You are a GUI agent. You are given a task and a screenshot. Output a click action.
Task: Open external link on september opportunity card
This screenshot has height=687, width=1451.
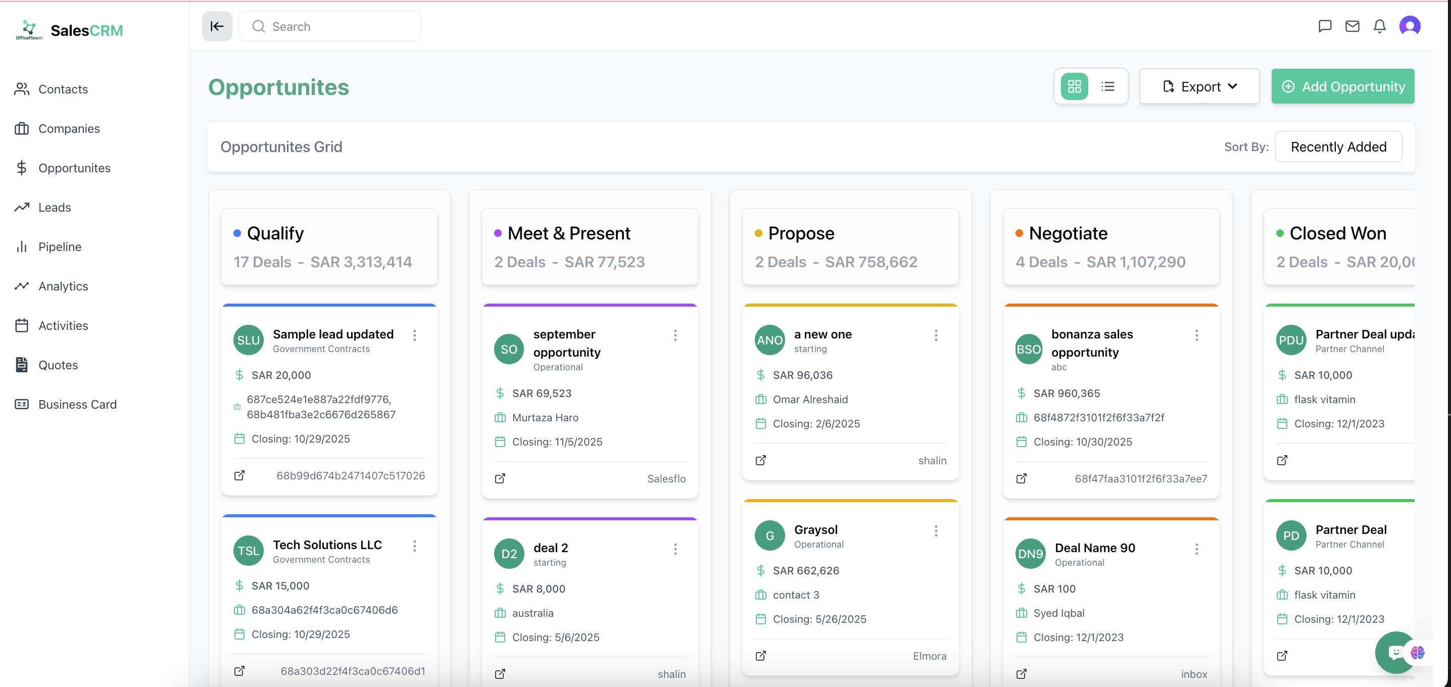500,479
